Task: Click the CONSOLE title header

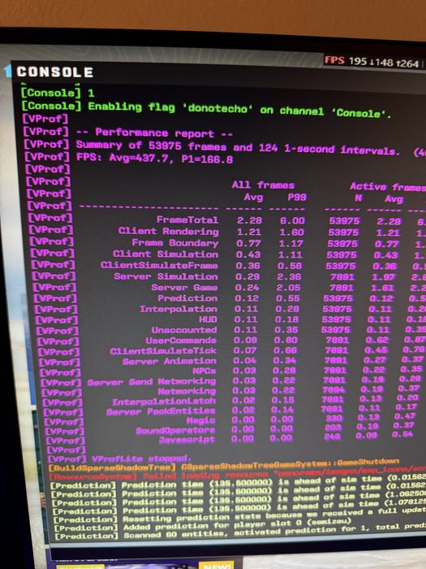Action: [x=54, y=72]
